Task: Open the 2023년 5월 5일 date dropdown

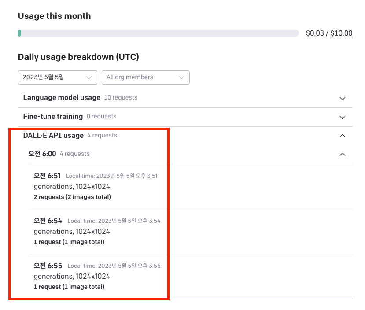Action: (x=58, y=77)
